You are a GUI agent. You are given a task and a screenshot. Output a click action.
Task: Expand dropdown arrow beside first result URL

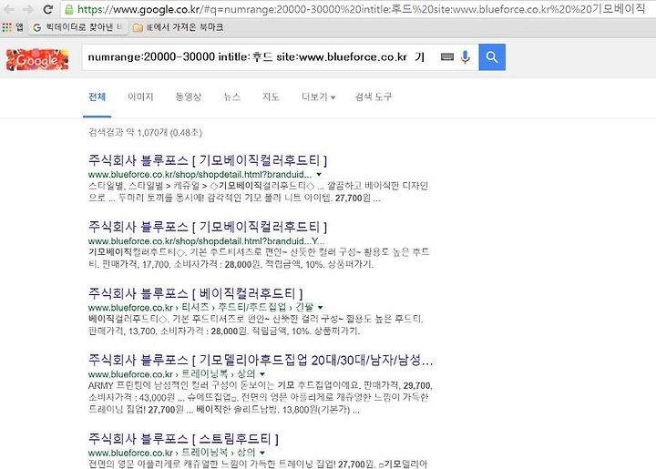click(x=319, y=174)
